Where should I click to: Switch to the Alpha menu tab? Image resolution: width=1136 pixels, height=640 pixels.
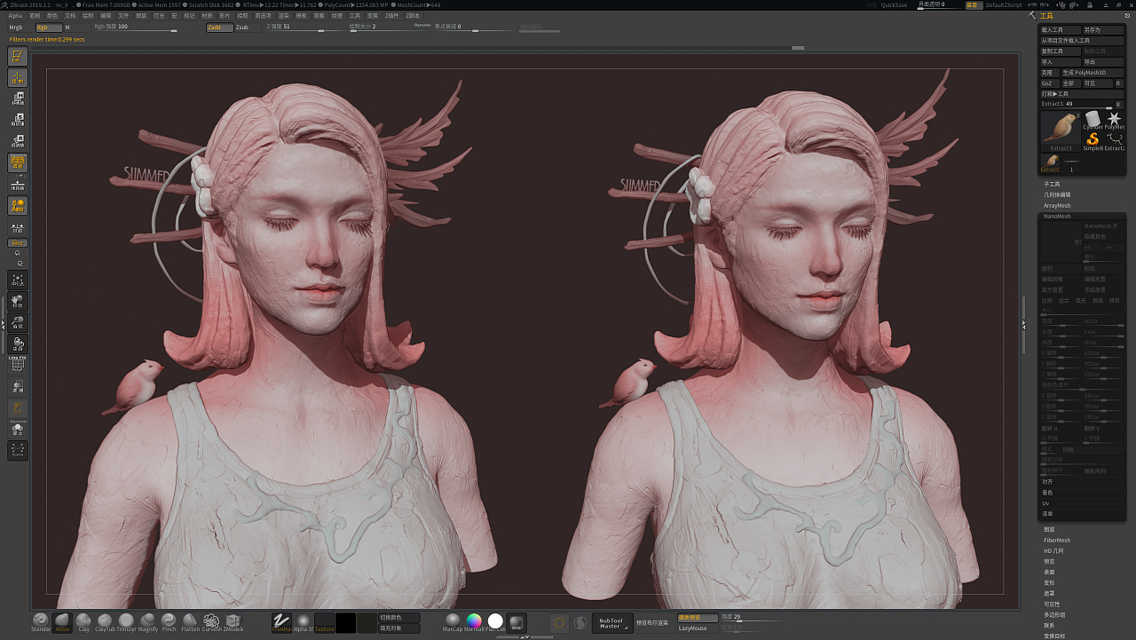14,15
